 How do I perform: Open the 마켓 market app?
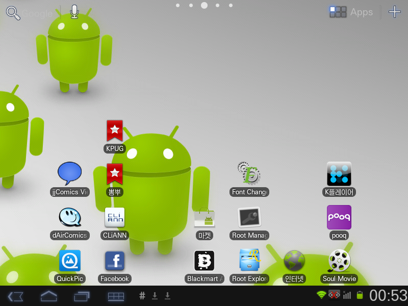click(205, 223)
